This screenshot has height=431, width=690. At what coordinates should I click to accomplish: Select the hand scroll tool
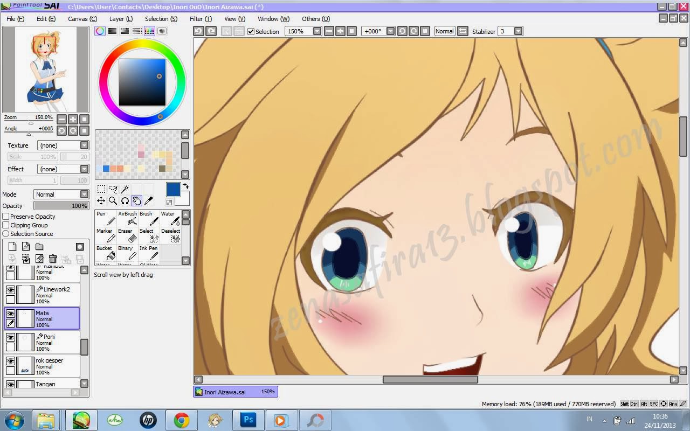tap(137, 201)
